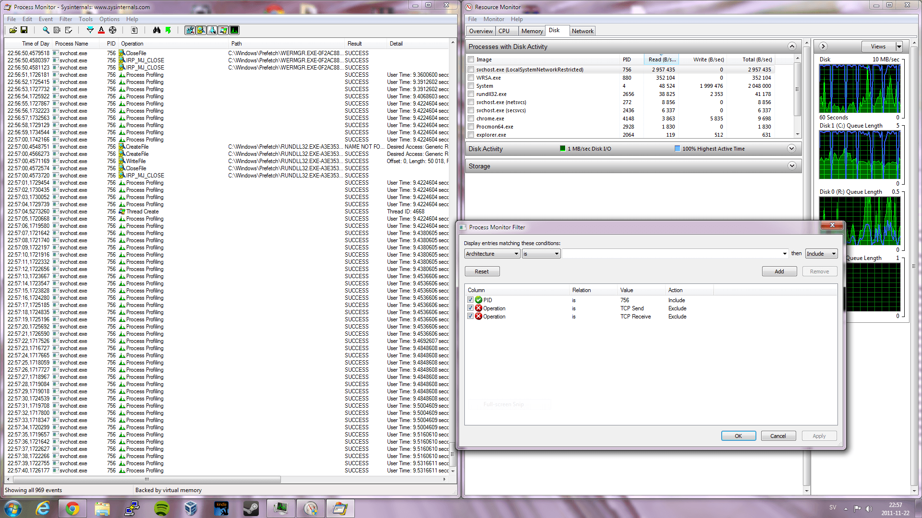922x518 pixels.
Task: Click Cancel in Process Monitor Filter dialog
Action: pyautogui.click(x=778, y=436)
